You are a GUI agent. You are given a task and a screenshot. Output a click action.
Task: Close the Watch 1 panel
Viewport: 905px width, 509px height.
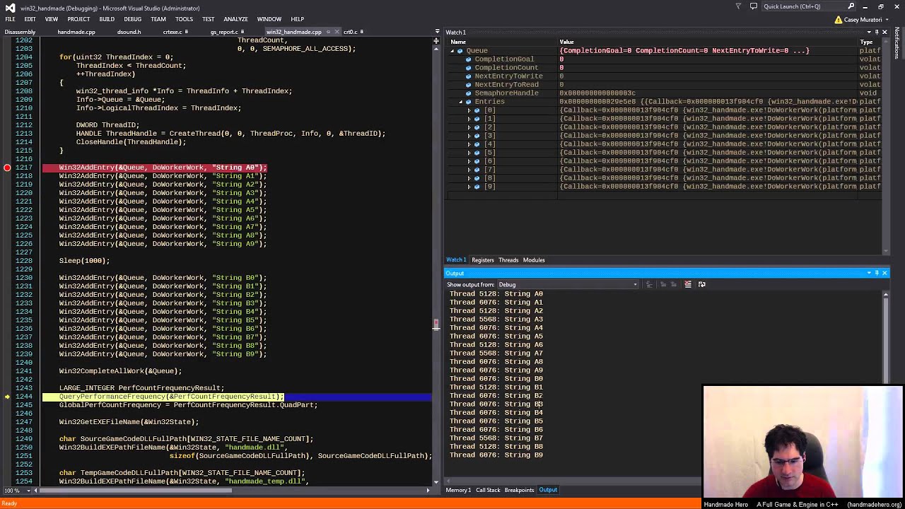tap(884, 32)
